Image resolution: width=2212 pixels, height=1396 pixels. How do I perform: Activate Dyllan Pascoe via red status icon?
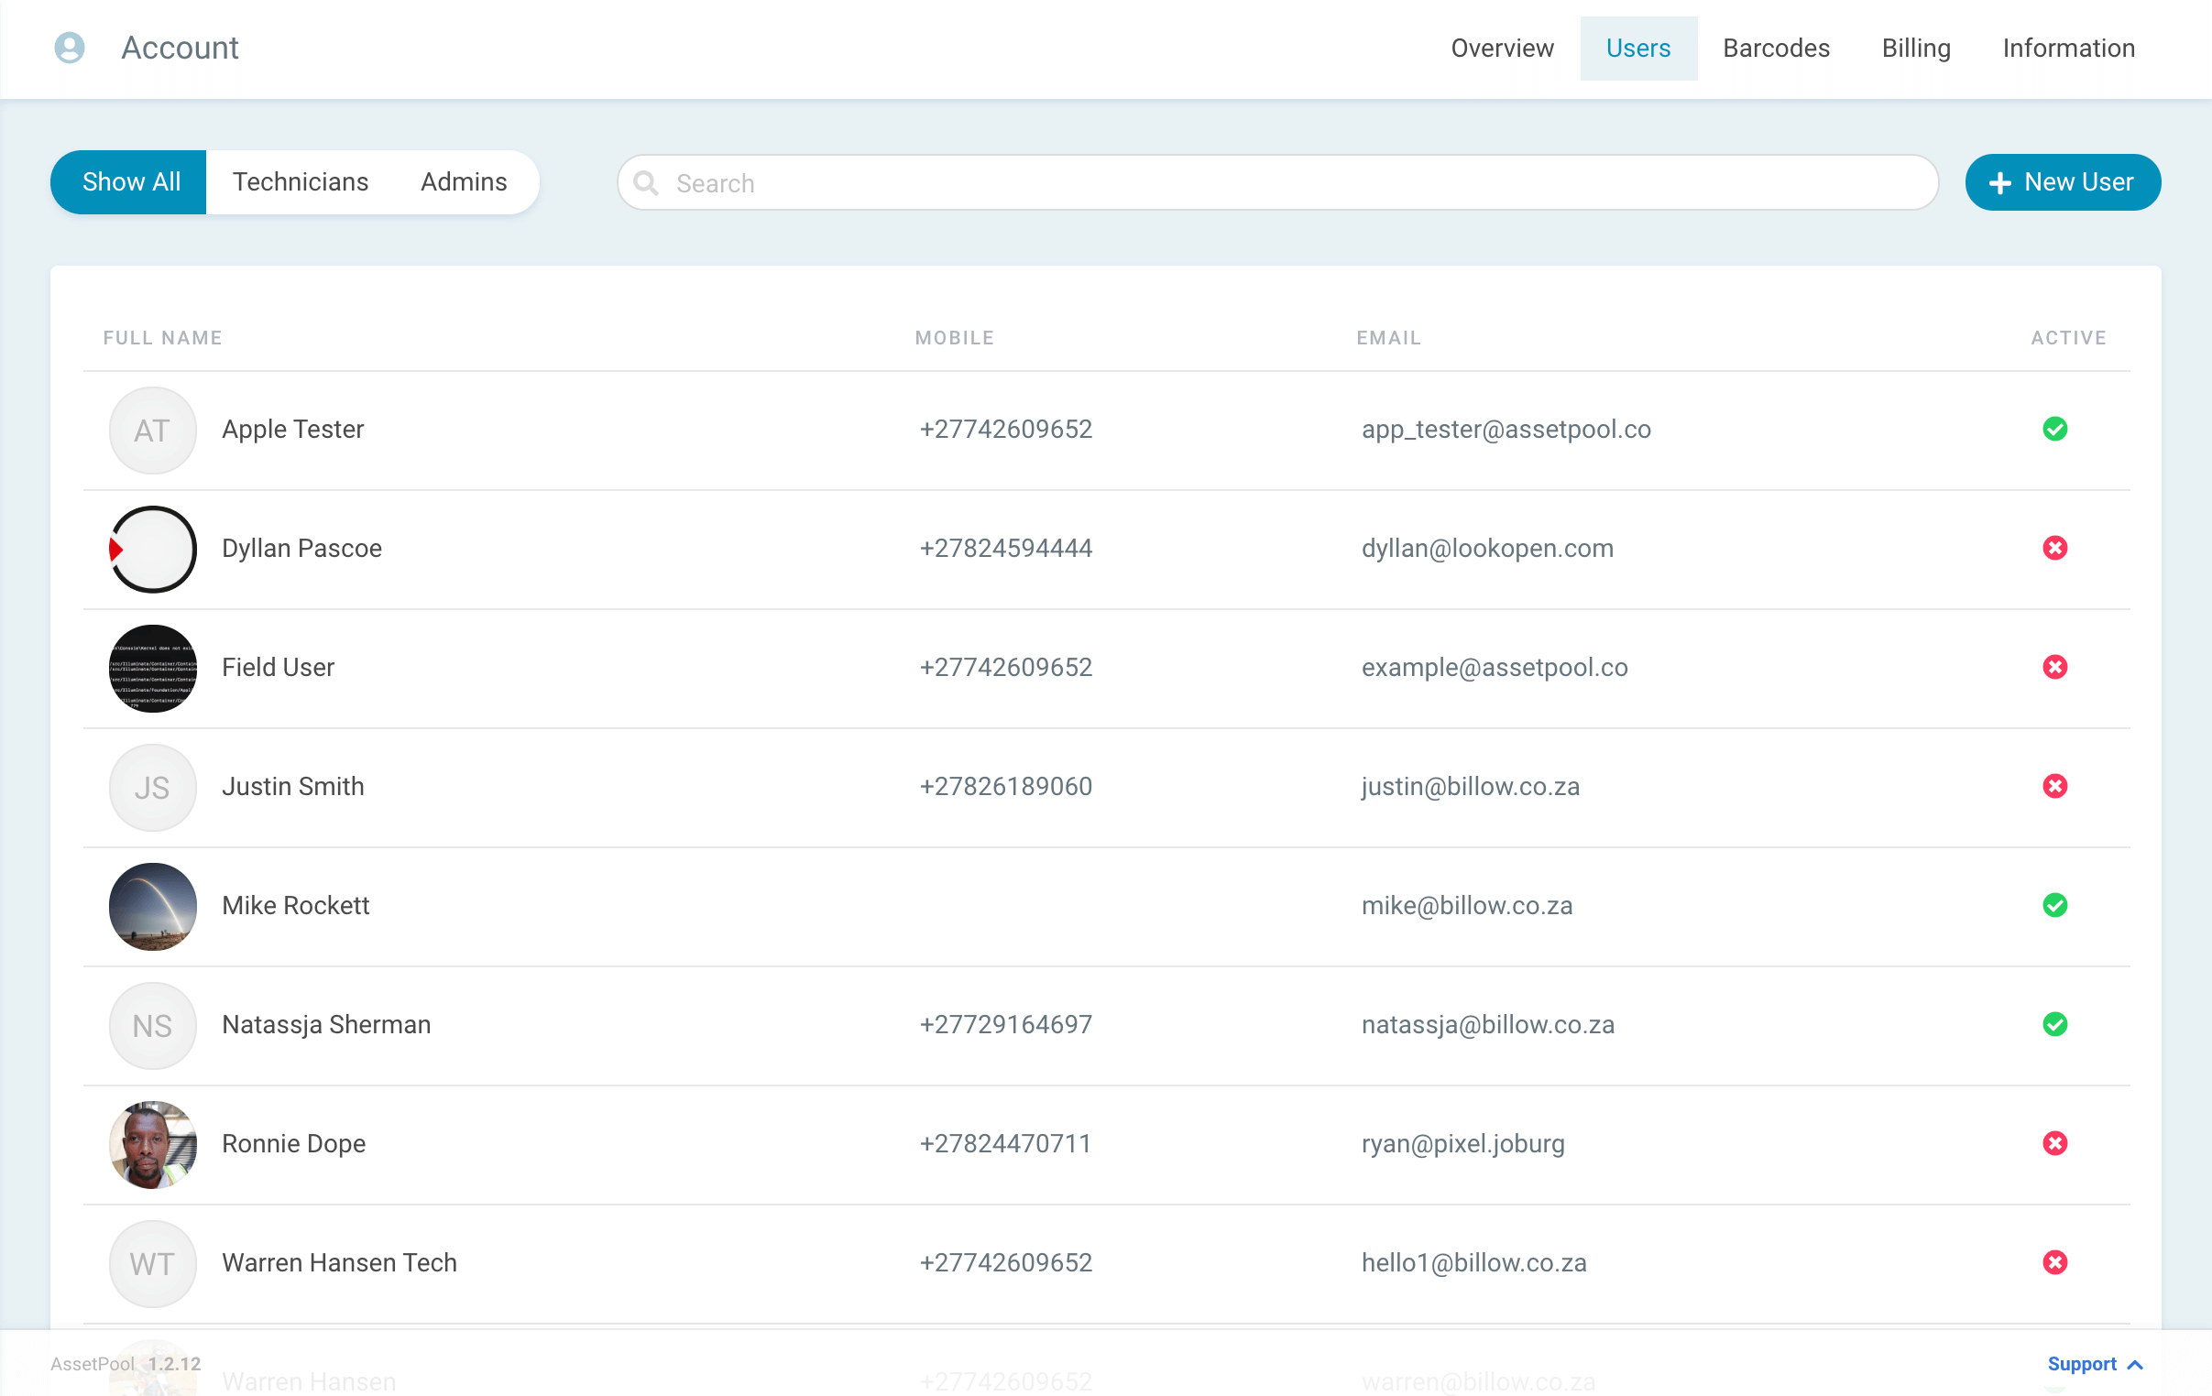tap(2056, 549)
